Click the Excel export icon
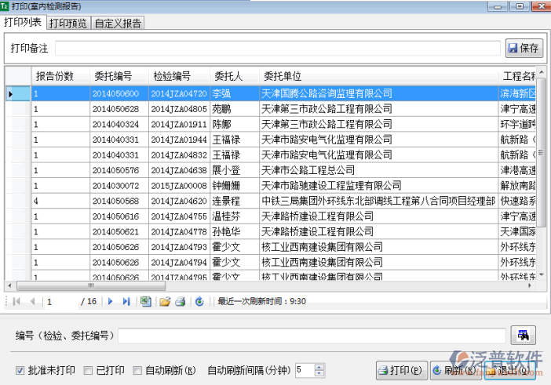 coord(146,301)
